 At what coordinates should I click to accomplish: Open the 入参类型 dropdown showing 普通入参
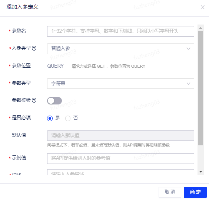pyautogui.click(x=120, y=49)
